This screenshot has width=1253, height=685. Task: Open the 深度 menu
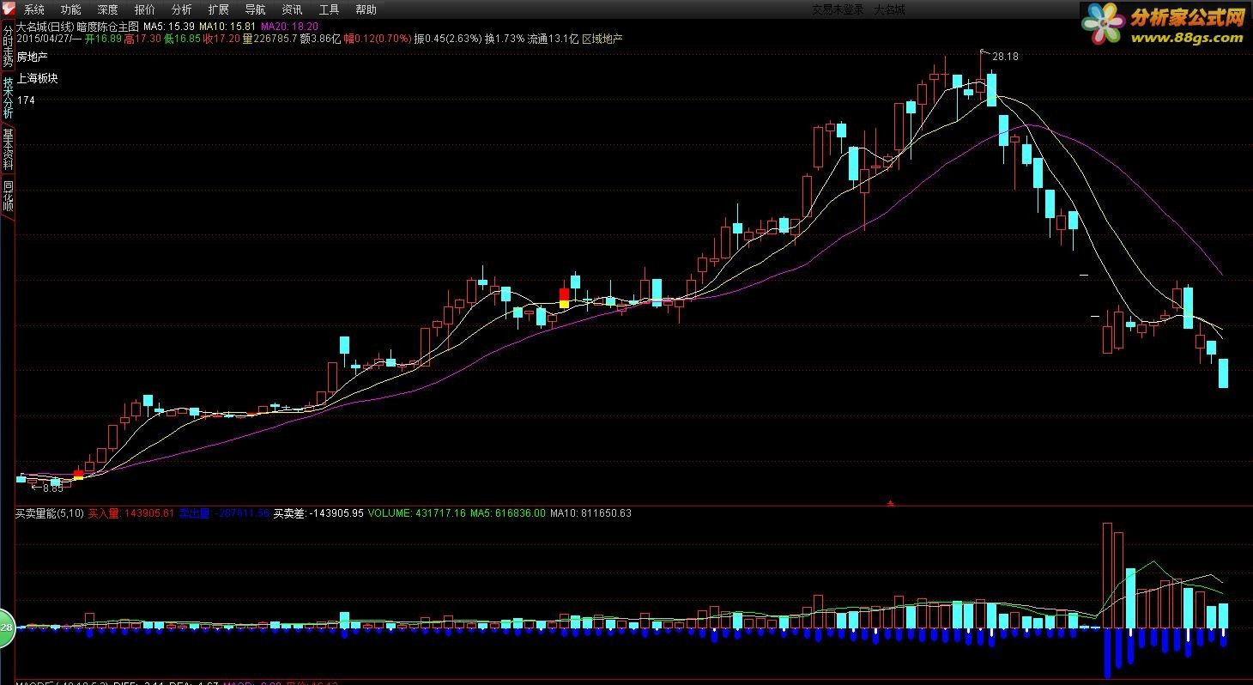click(x=108, y=9)
